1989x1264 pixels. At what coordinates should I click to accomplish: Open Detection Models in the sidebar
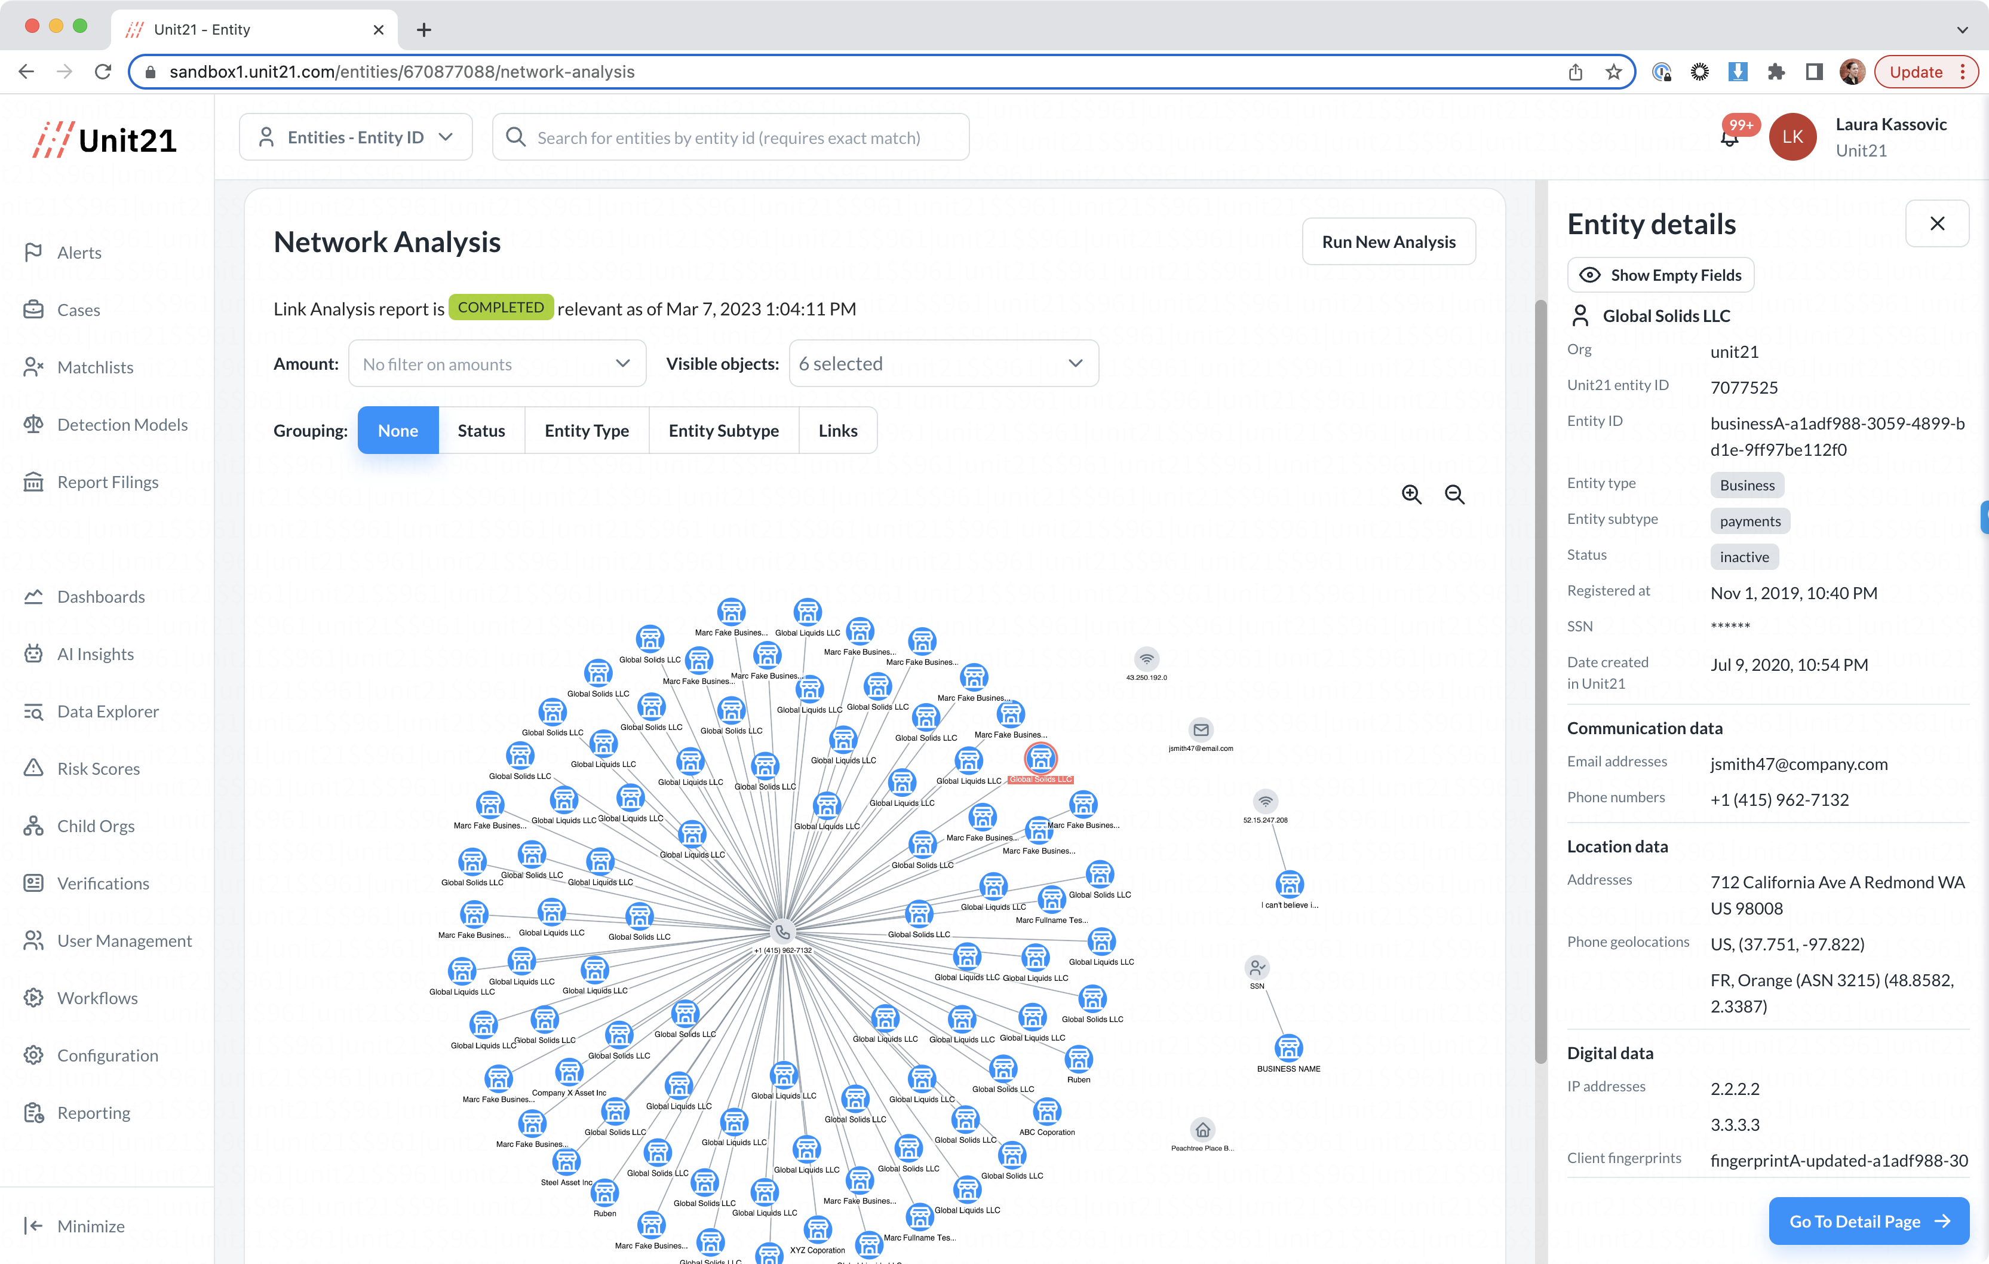[122, 425]
